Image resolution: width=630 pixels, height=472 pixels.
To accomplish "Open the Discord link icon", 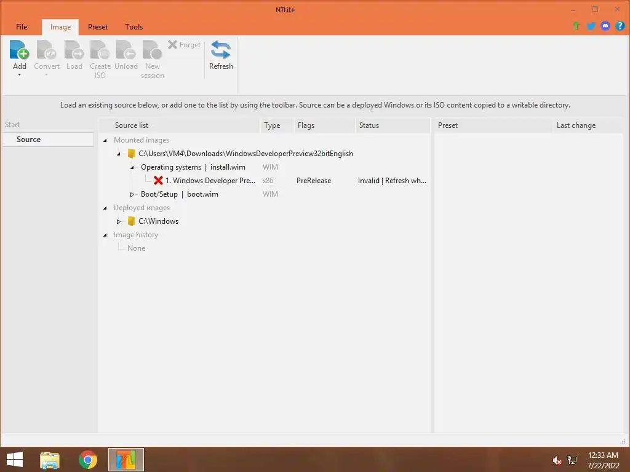I will click(605, 26).
